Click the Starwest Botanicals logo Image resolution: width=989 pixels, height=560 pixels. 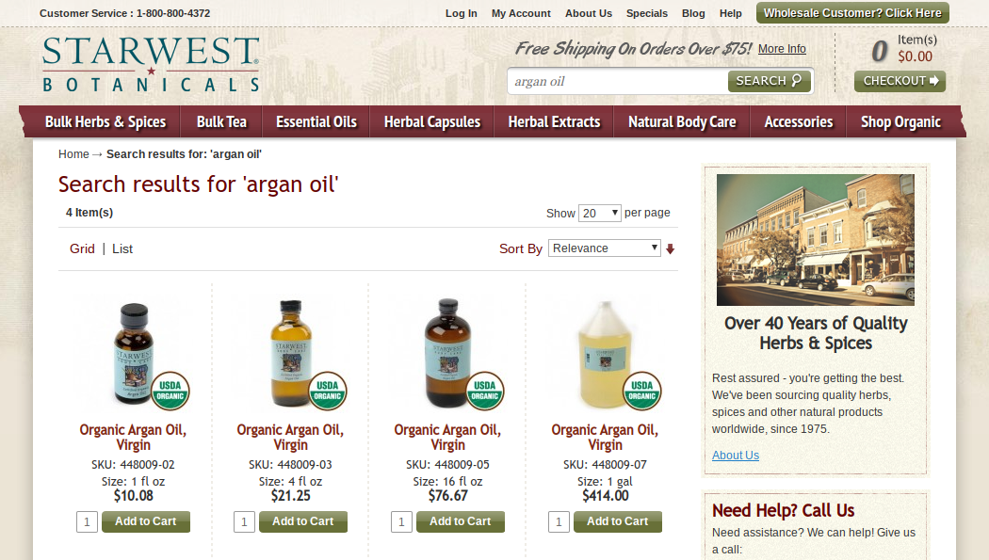pyautogui.click(x=151, y=64)
